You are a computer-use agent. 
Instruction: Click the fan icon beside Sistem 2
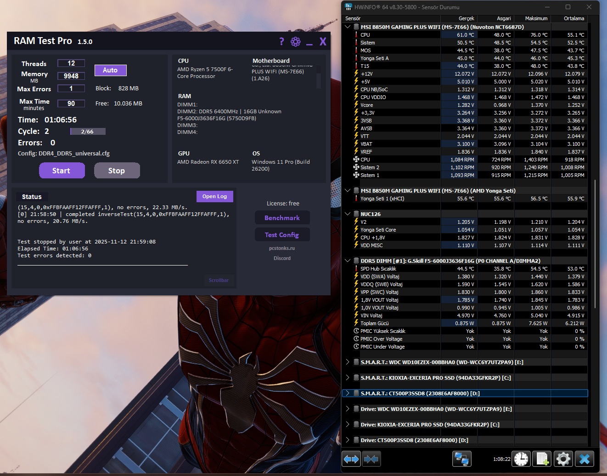pyautogui.click(x=356, y=167)
